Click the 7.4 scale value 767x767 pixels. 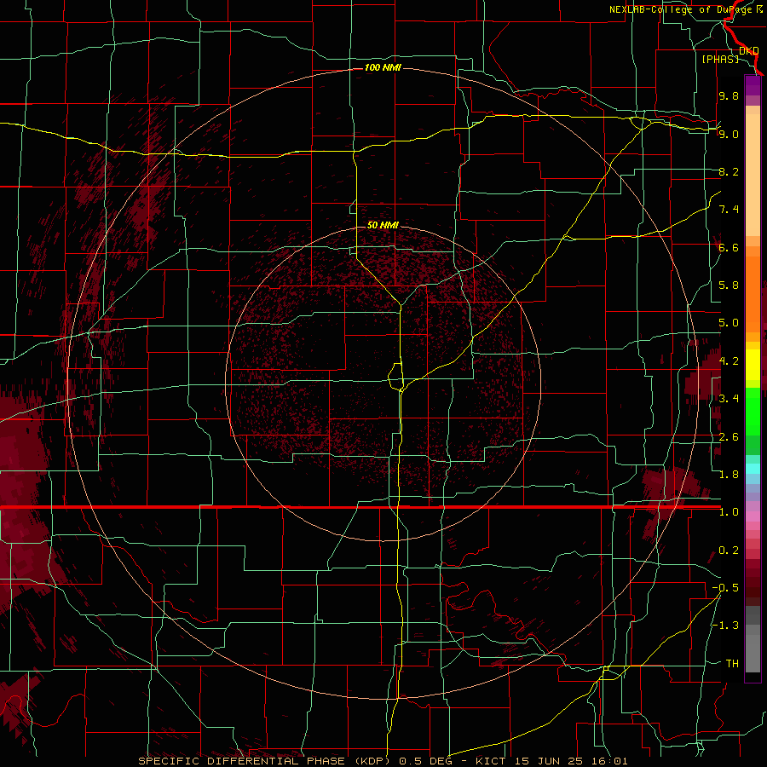click(x=729, y=210)
